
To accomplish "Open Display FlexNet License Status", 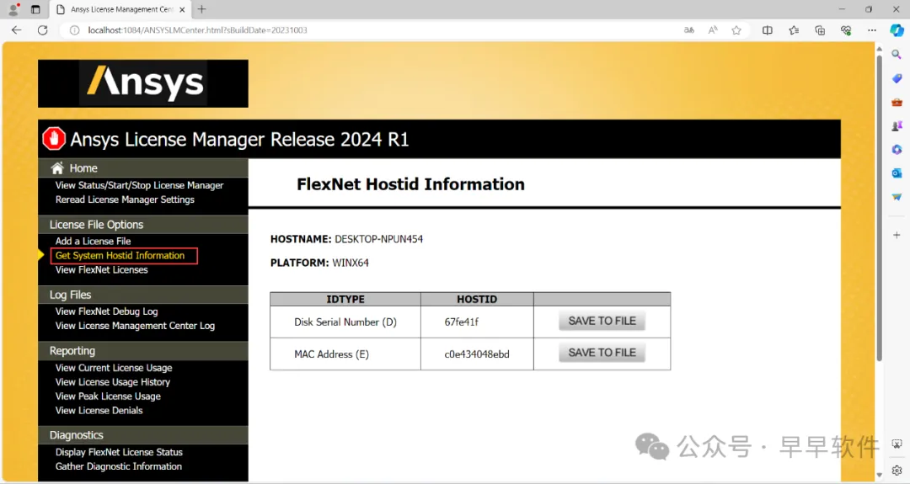I will pyautogui.click(x=119, y=452).
